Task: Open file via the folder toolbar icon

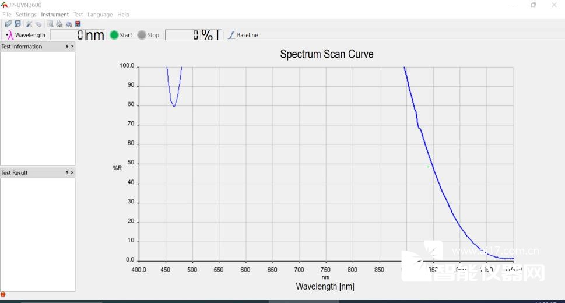Action: click(x=8, y=24)
